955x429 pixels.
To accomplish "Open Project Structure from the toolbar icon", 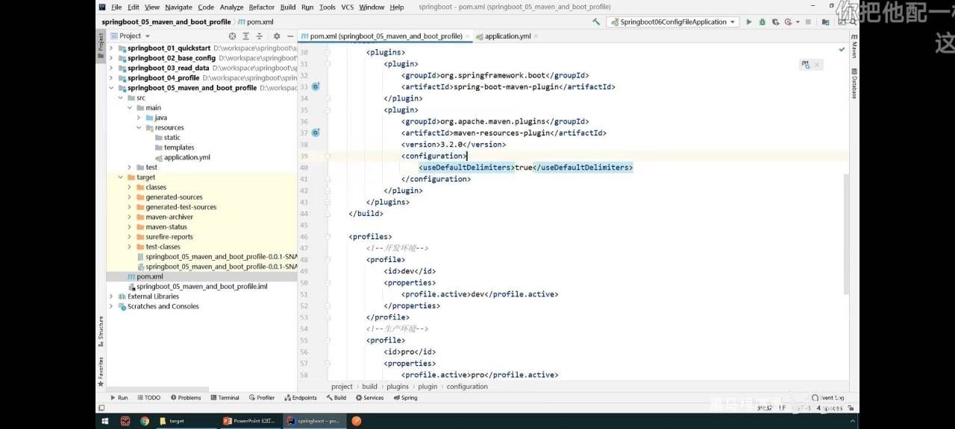I will 826,22.
